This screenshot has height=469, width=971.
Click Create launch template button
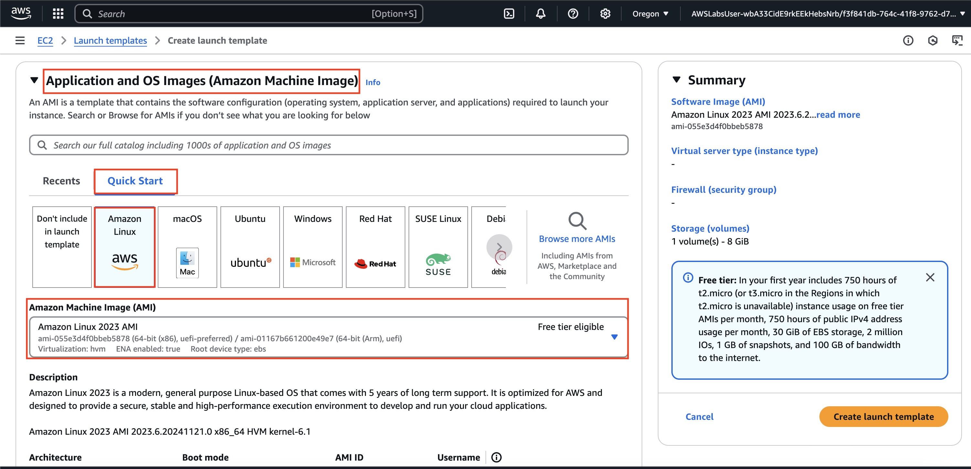883,417
